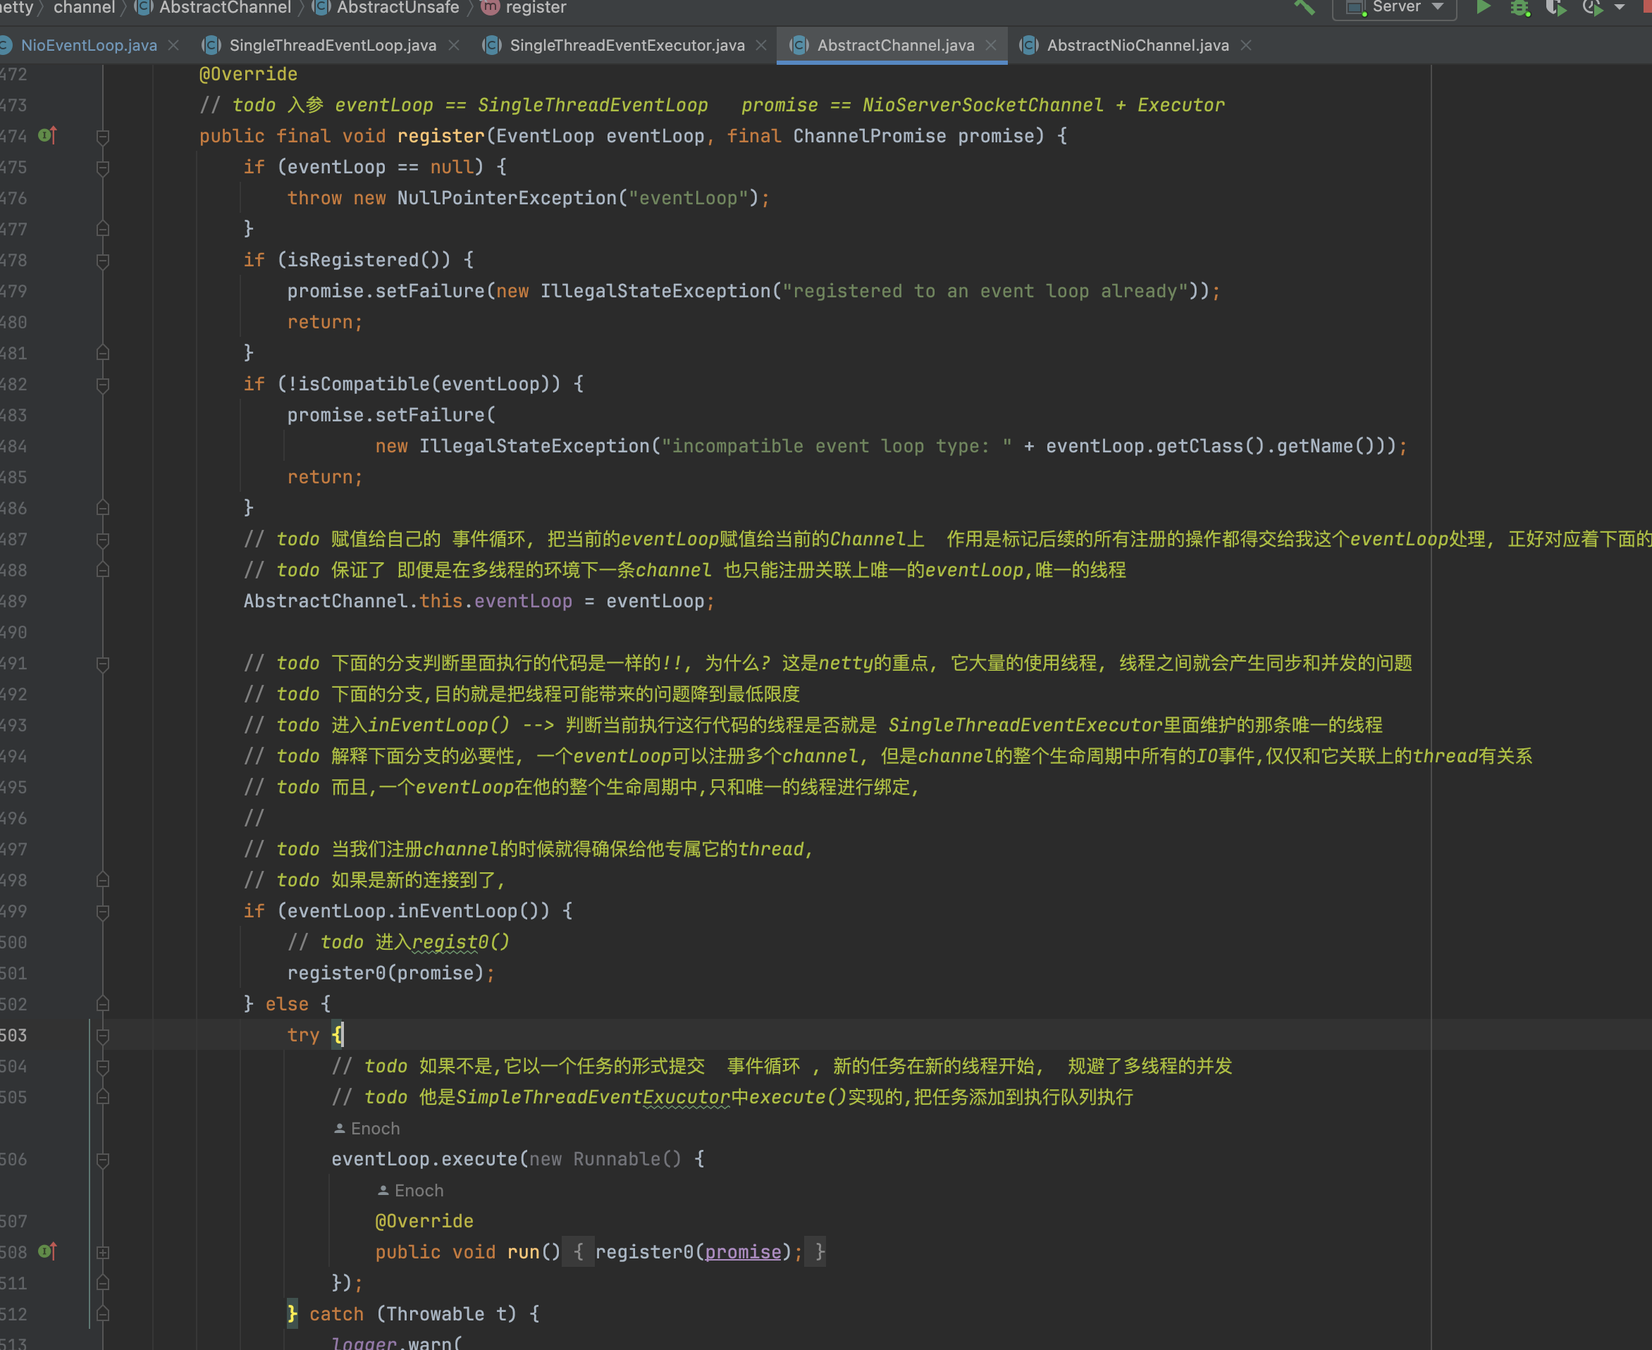The image size is (1652, 1350).
Task: Collapse the comment fold on line 487
Action: [x=103, y=540]
